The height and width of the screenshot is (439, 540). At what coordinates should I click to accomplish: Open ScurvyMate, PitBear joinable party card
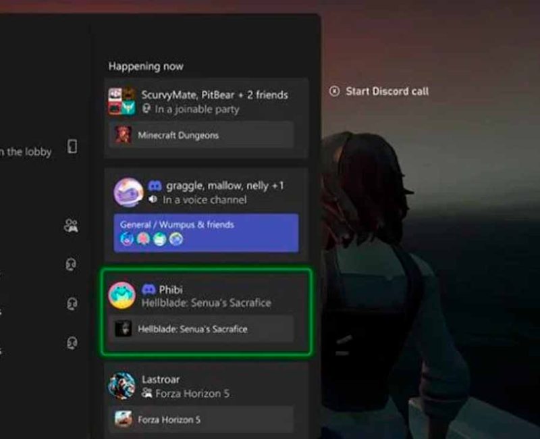[206, 118]
